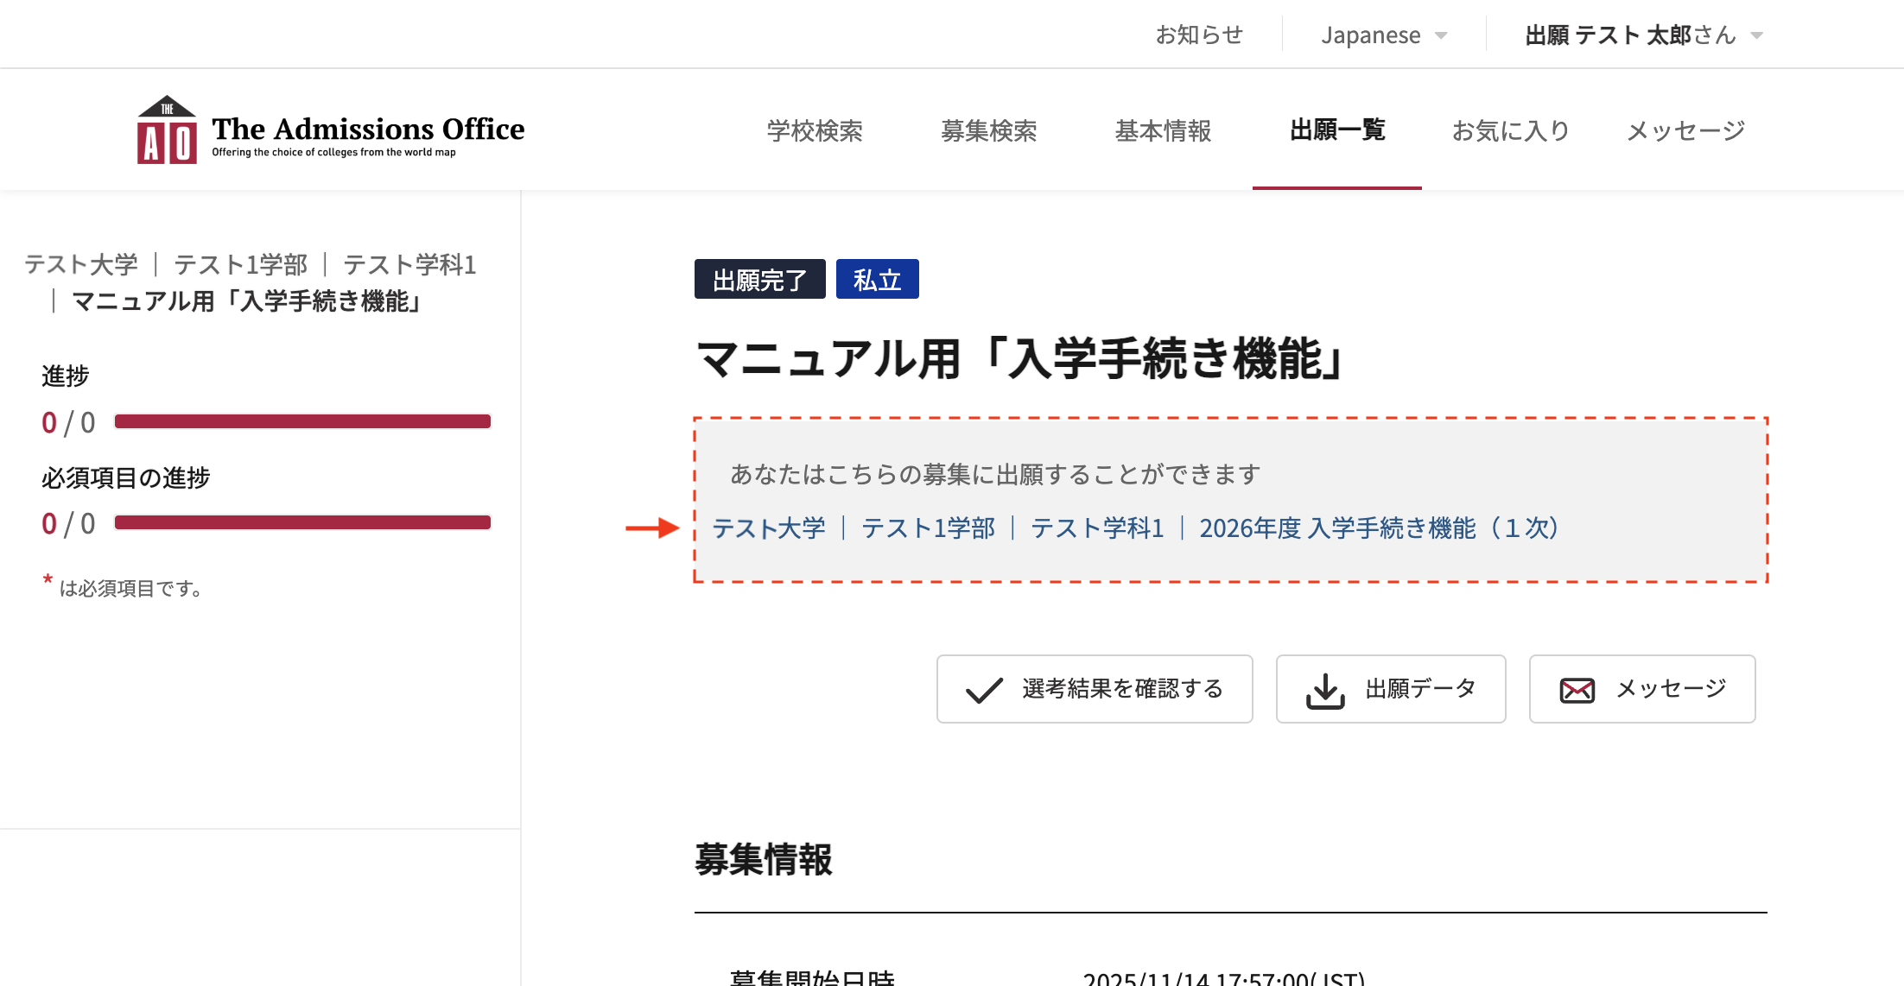This screenshot has width=1904, height=986.
Task: Open メッセージ in the top navigation
Action: 1685,130
